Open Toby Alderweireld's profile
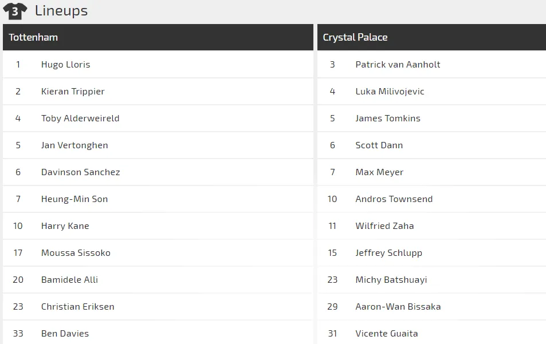Screen dimensions: 546x344 point(80,118)
